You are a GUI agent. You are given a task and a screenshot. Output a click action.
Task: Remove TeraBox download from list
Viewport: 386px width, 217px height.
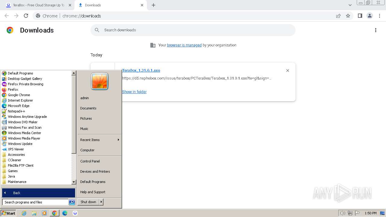(x=288, y=71)
